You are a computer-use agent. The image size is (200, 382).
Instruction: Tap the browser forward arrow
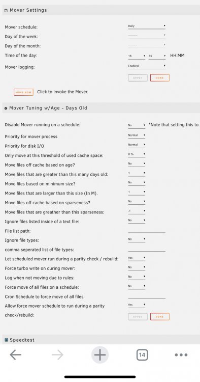[57, 354]
